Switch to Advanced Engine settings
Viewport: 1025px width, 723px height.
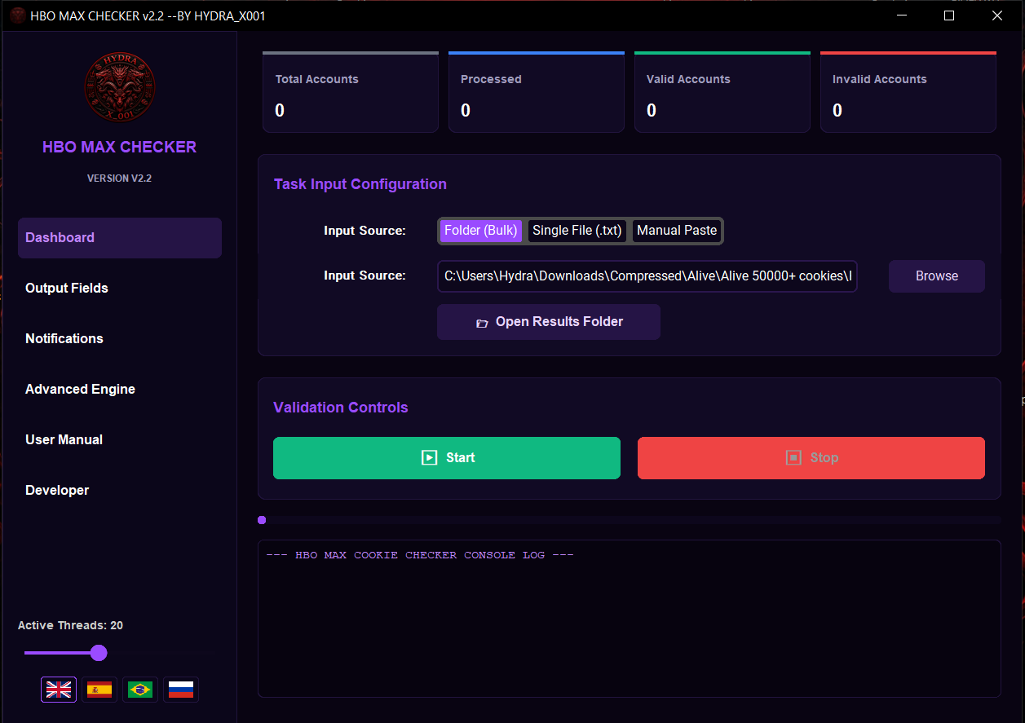[120, 390]
